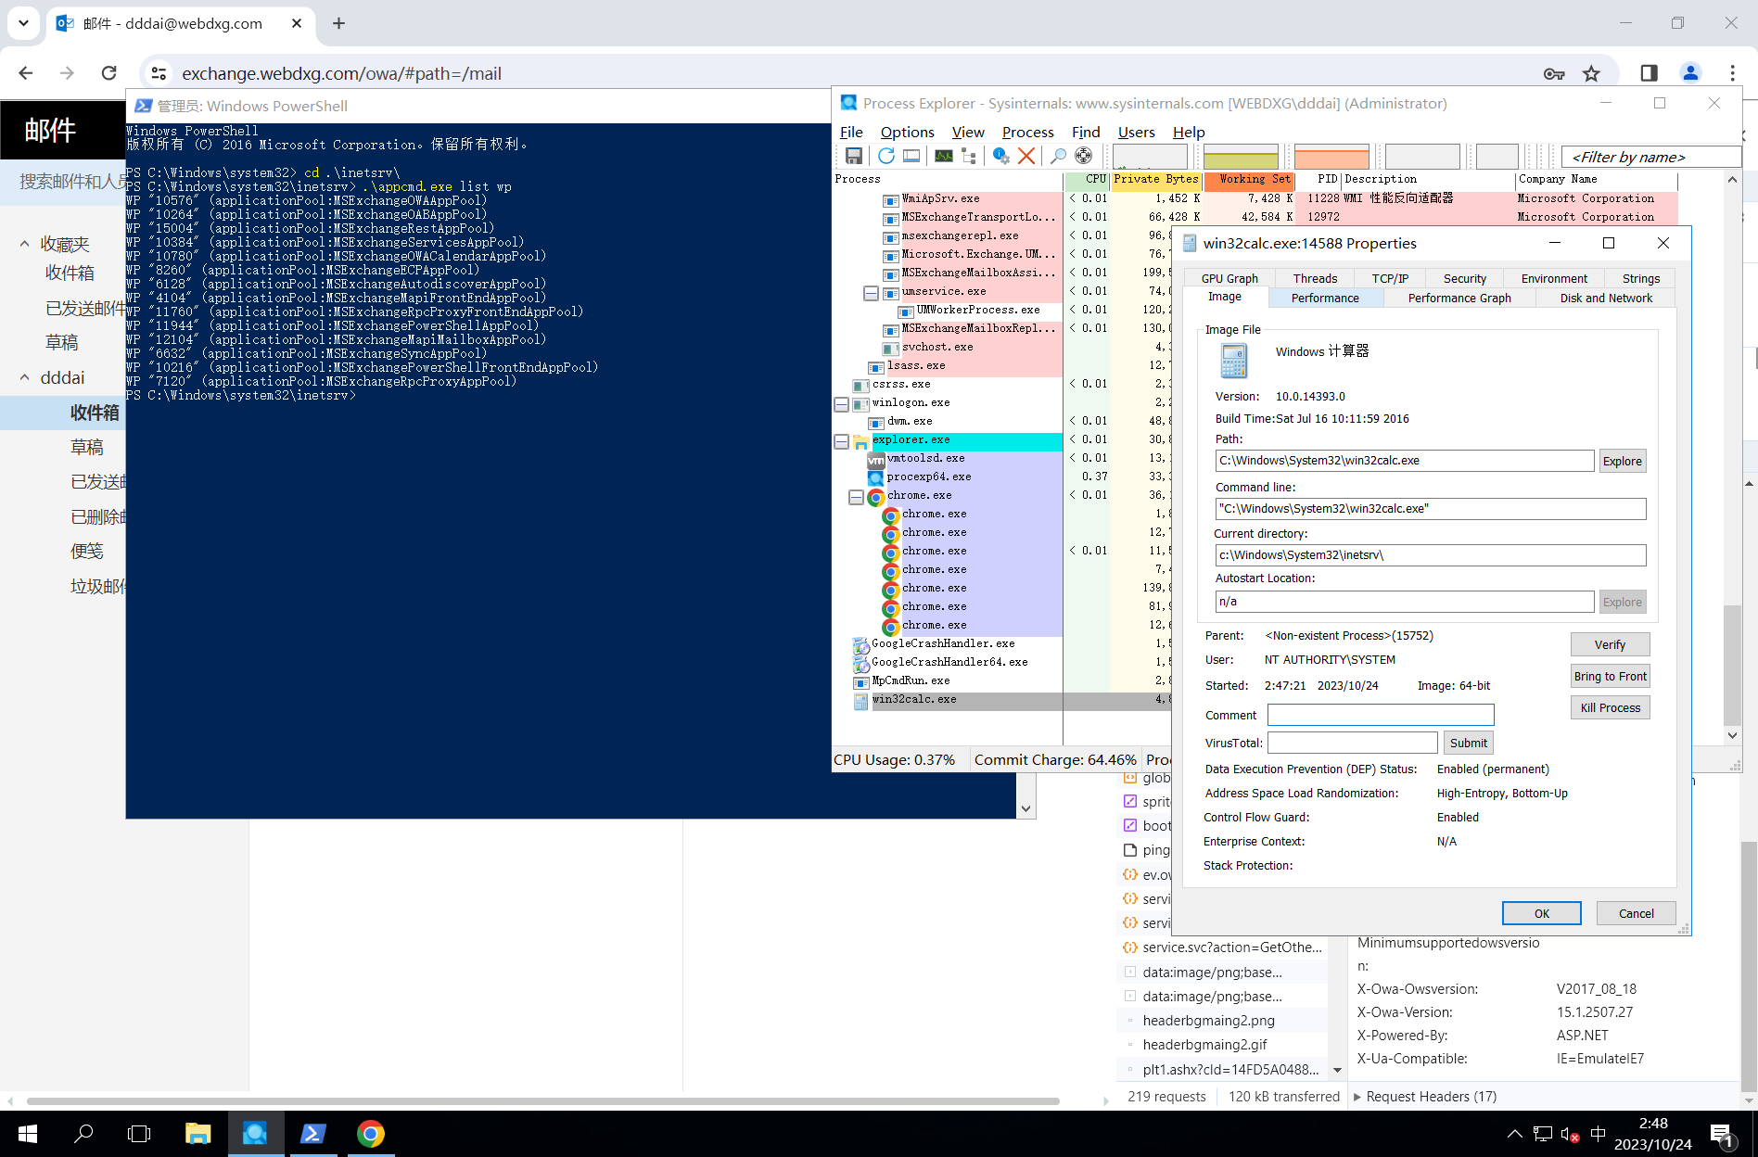This screenshot has width=1758, height=1157.
Task: Open File Explorer from the taskbar
Action: 197,1134
